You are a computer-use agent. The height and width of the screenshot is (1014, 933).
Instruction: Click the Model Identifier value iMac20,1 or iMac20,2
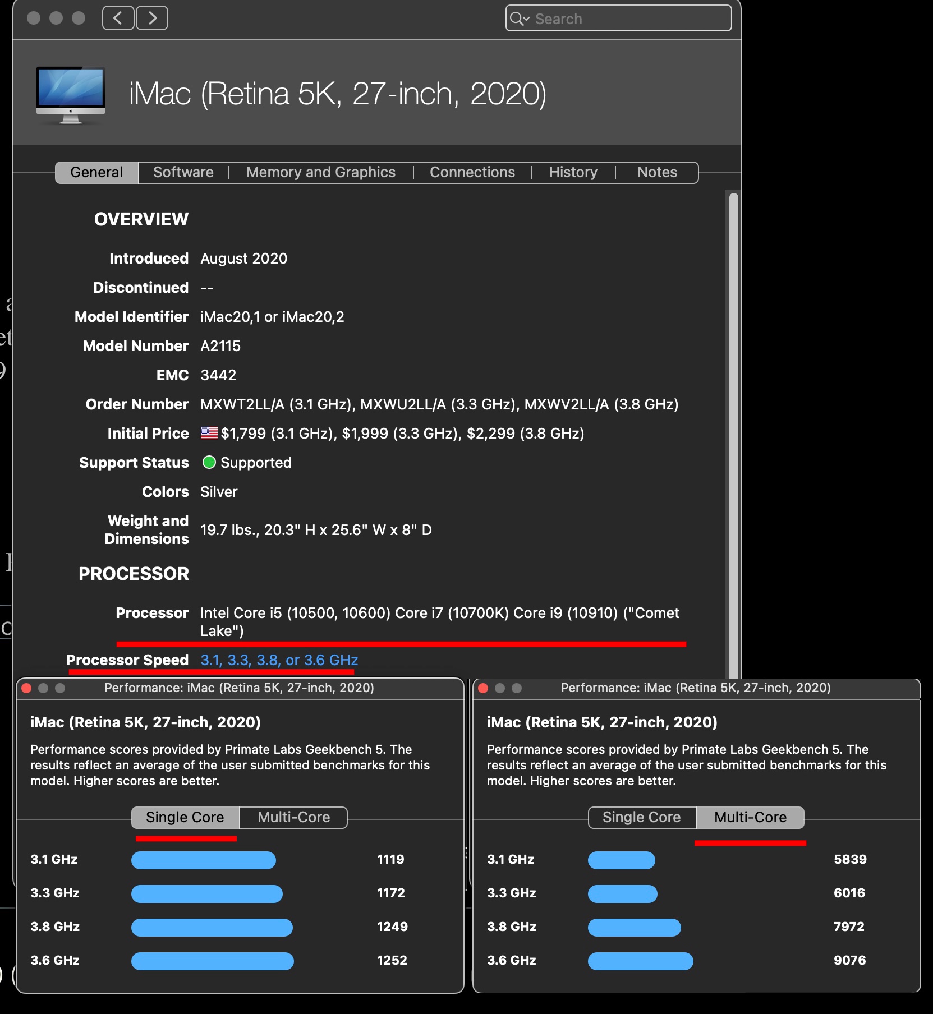pyautogui.click(x=272, y=317)
